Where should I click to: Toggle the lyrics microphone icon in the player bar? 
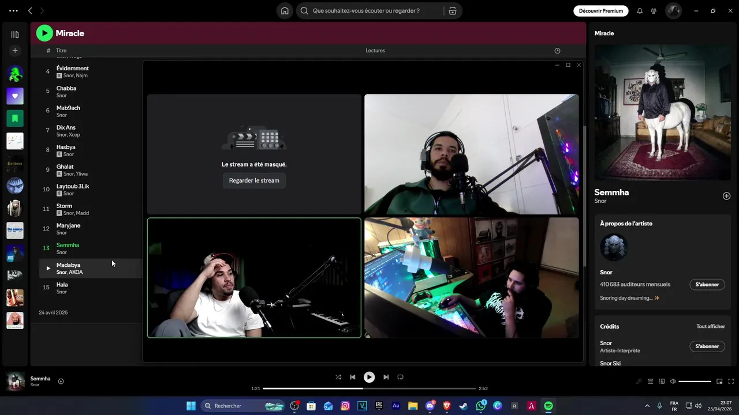pyautogui.click(x=639, y=382)
